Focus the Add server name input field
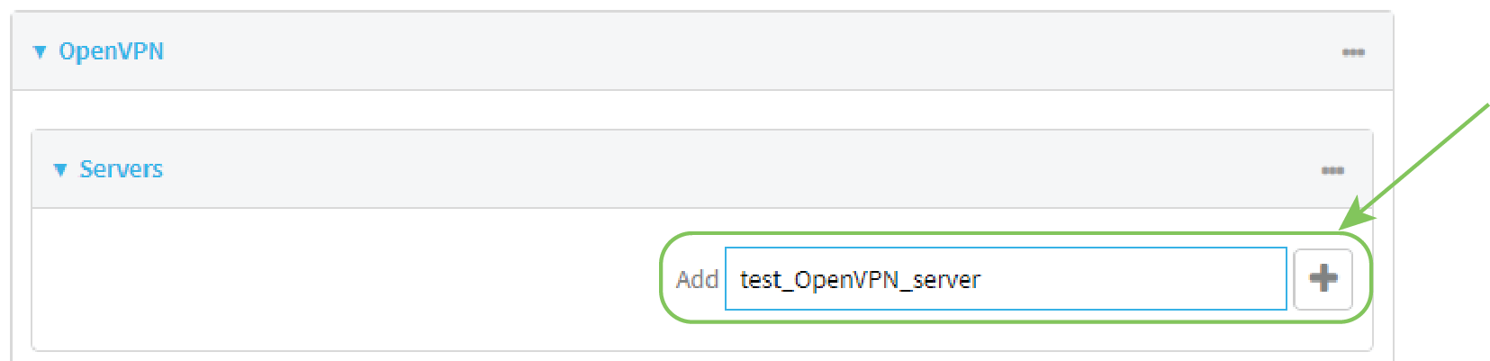Viewport: 1490px width, 361px height. click(x=1125, y=279)
